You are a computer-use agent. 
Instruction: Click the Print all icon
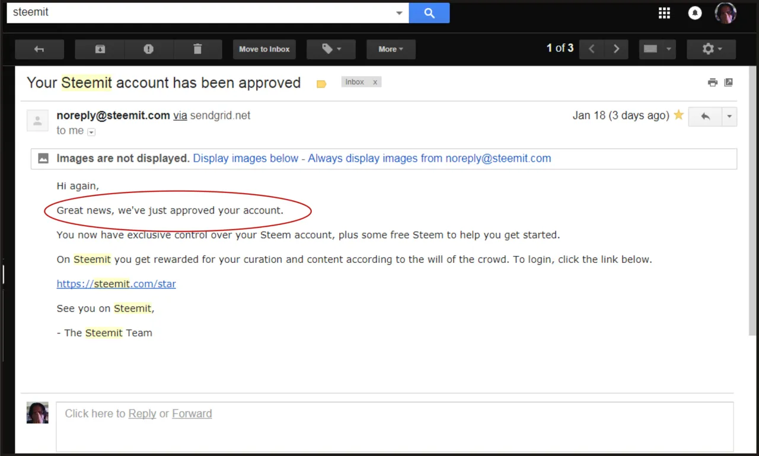click(713, 82)
